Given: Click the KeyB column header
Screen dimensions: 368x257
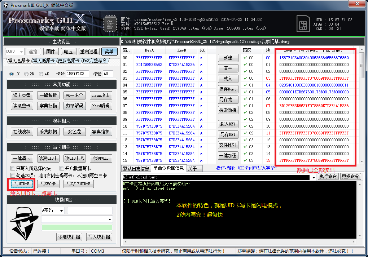Looking at the screenshot, I should (181, 50).
